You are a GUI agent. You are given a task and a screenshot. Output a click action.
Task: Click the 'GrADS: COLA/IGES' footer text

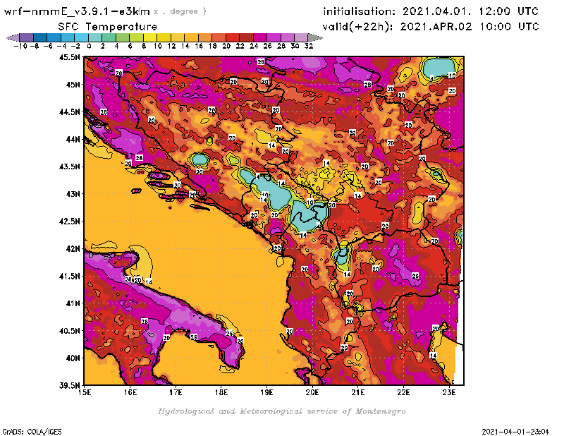click(32, 431)
